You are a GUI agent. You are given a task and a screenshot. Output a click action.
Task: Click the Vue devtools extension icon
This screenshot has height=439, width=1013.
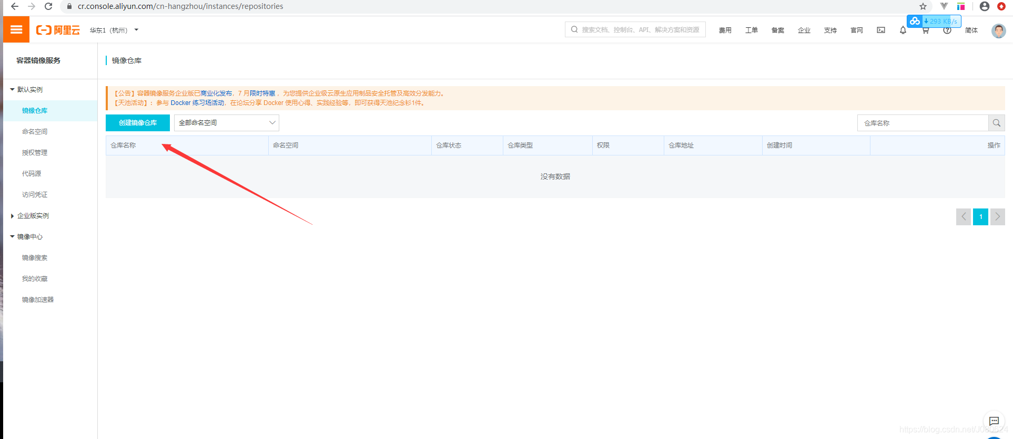944,6
